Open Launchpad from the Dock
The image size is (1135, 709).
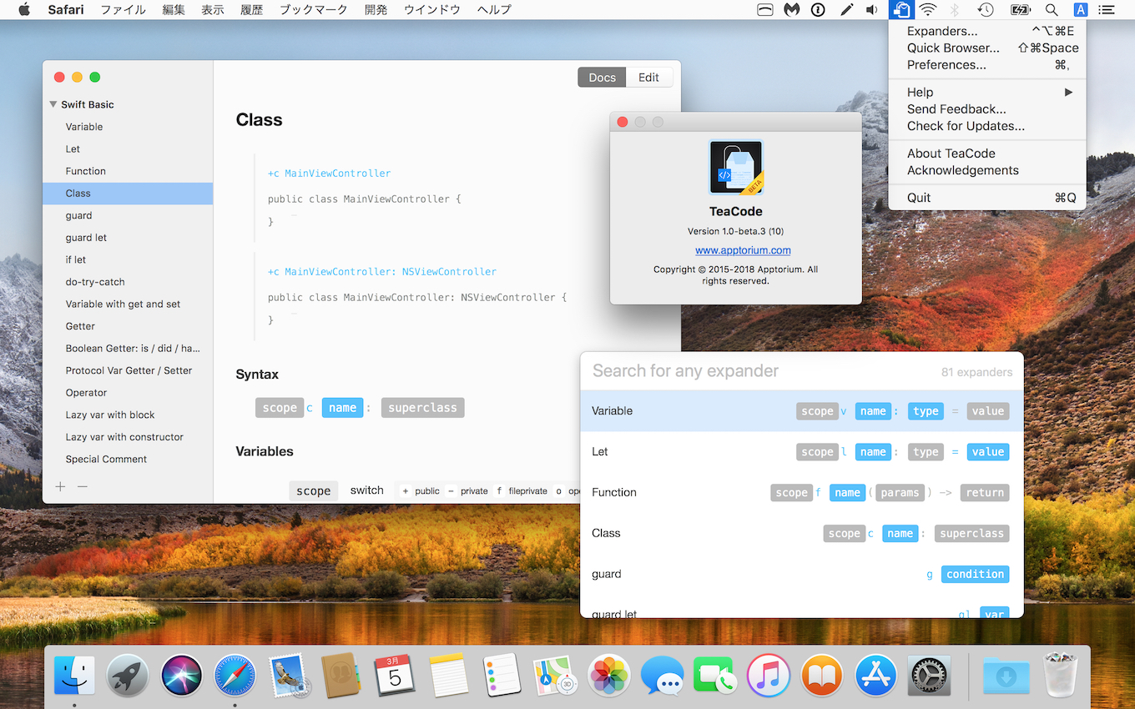point(128,675)
